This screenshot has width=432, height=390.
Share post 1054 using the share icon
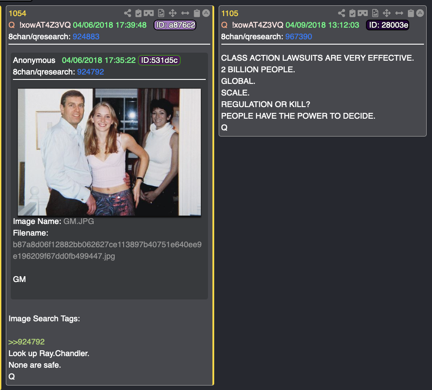(128, 13)
